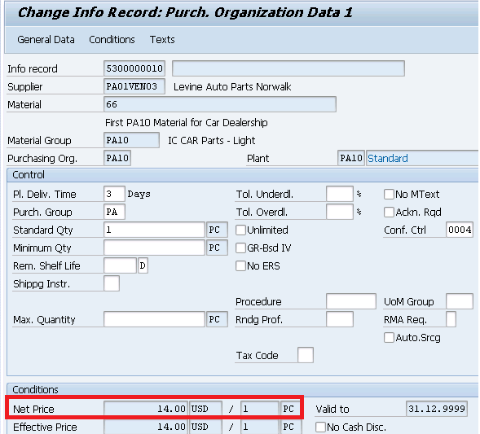Click the Tol. Underdl. percentage field
The height and width of the screenshot is (434, 480).
pyautogui.click(x=340, y=194)
